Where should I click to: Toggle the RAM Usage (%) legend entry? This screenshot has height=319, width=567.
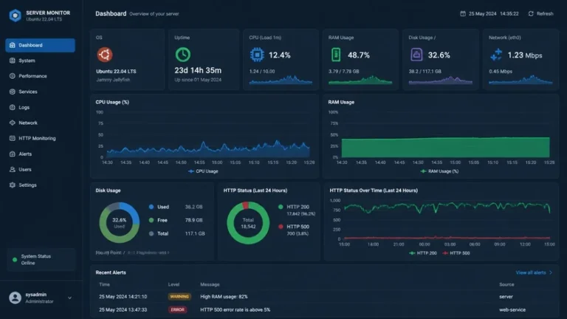(439, 171)
